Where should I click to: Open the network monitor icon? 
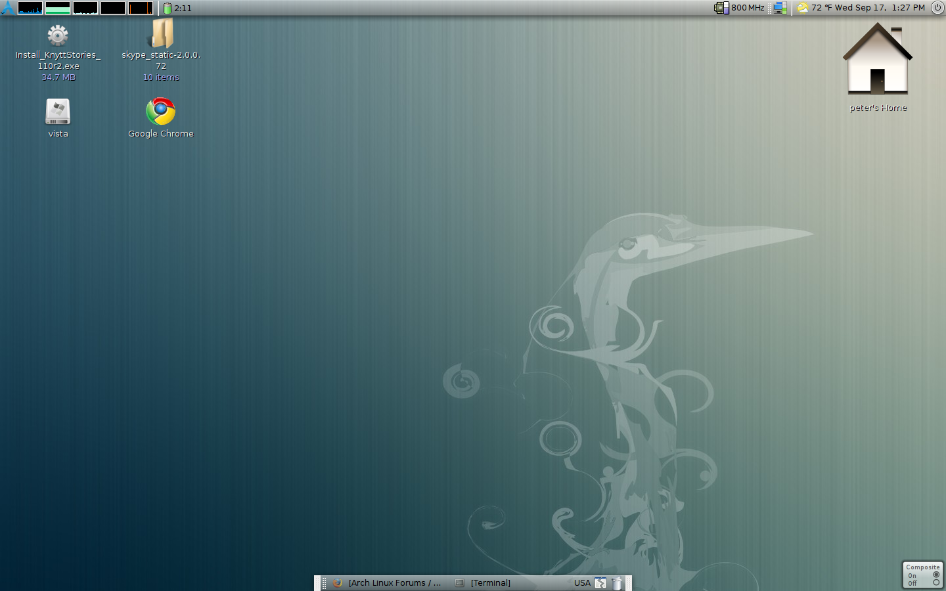780,8
